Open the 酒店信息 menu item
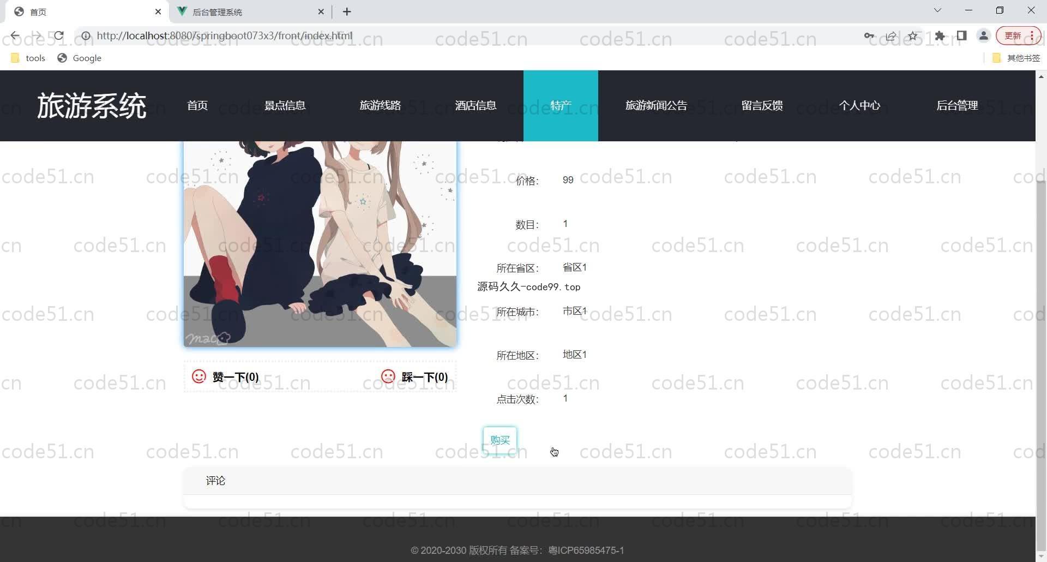 pos(476,105)
